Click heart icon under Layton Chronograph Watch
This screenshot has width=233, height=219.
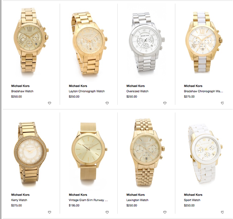[x=107, y=103]
